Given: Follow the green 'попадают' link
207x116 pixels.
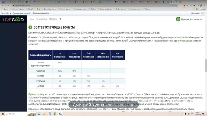Looking at the screenshot, I should 187,41.
